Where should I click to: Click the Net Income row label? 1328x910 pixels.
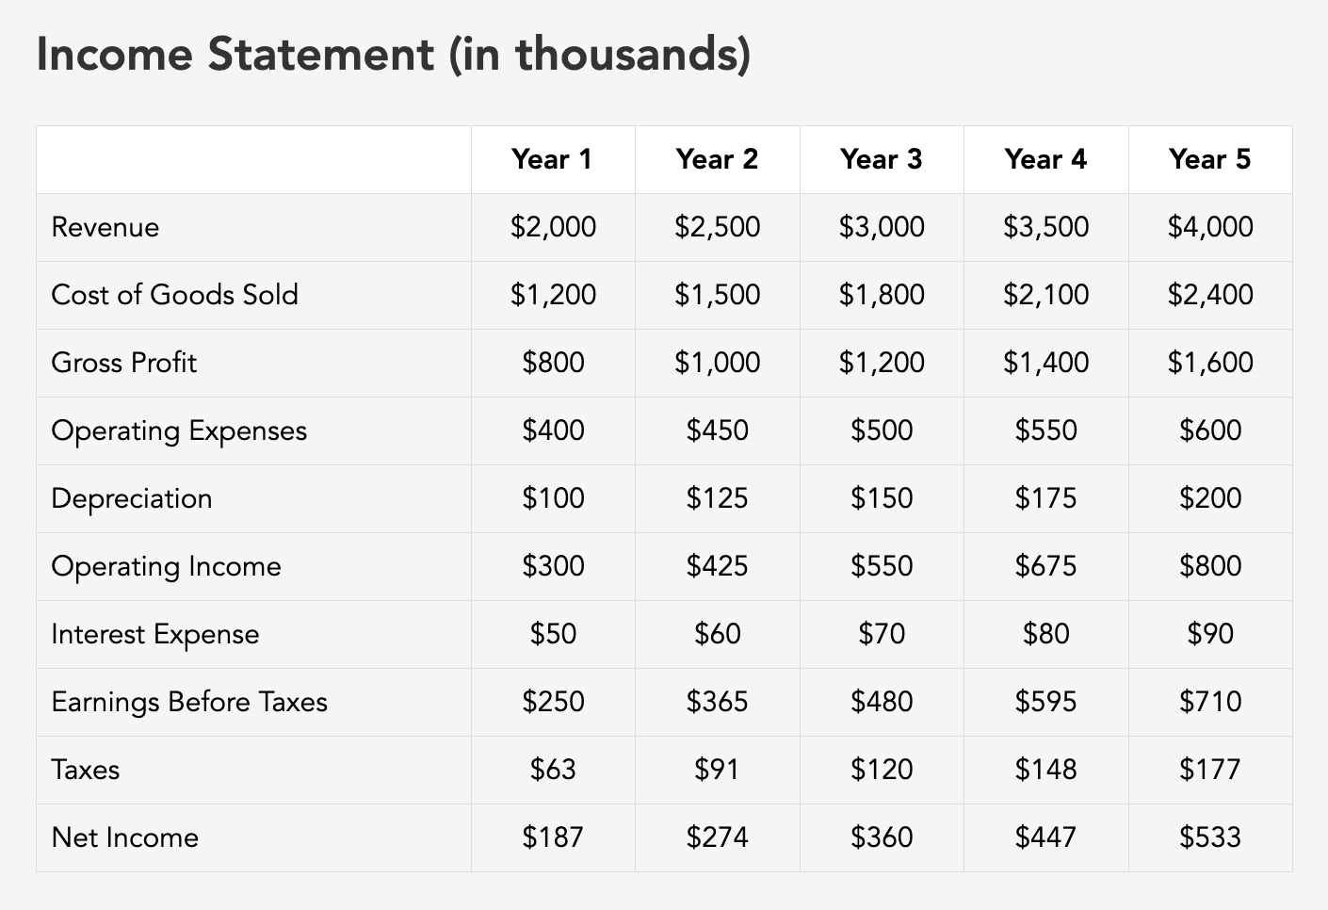tap(125, 837)
